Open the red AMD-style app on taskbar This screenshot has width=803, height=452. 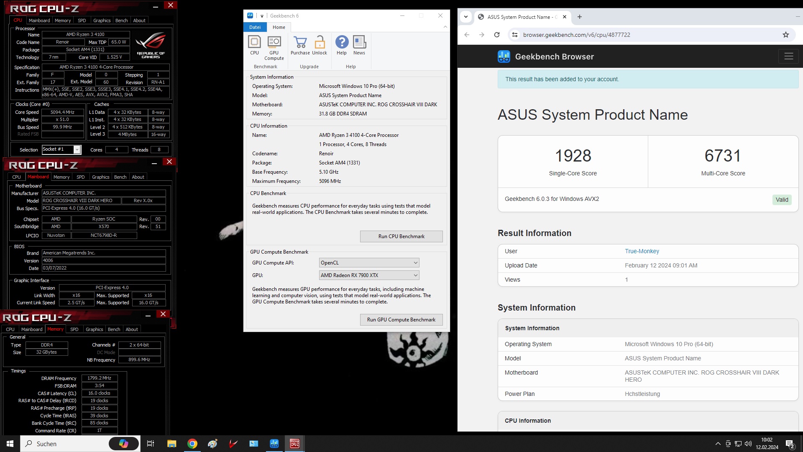click(x=233, y=444)
